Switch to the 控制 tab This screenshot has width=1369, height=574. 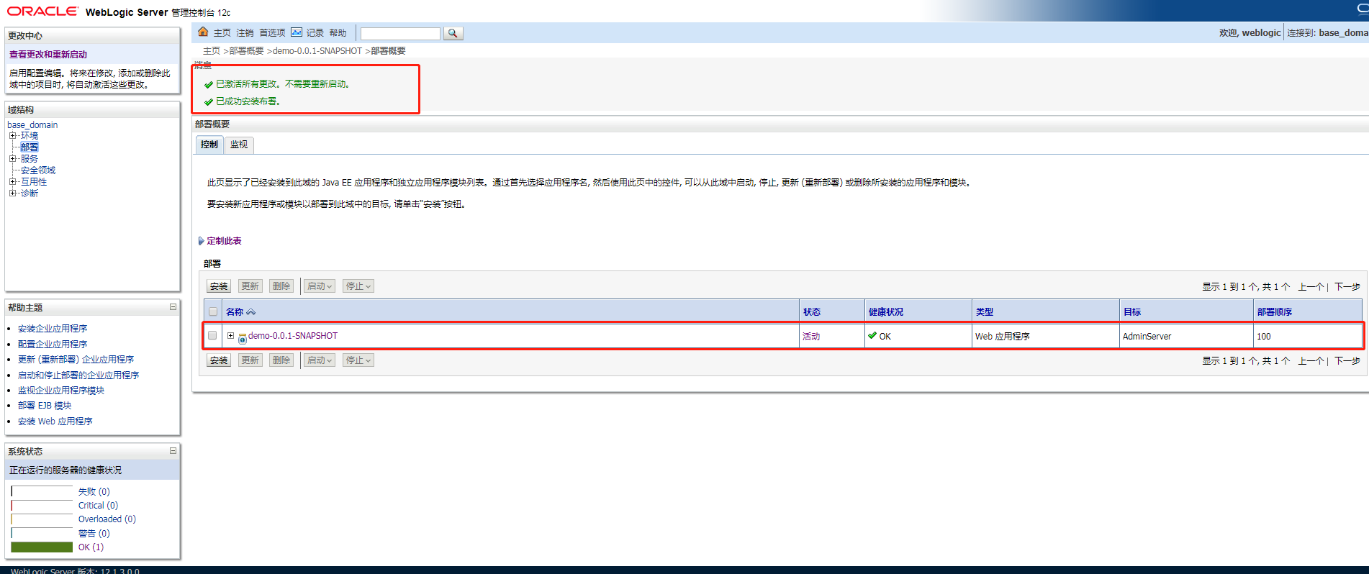click(x=209, y=145)
